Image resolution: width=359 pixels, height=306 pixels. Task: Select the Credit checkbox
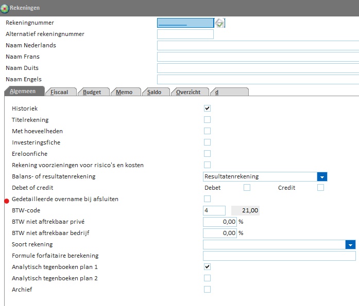click(x=320, y=188)
